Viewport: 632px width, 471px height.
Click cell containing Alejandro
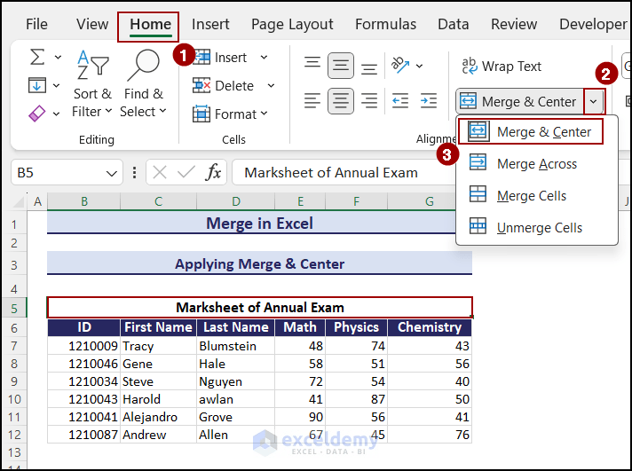coord(158,417)
